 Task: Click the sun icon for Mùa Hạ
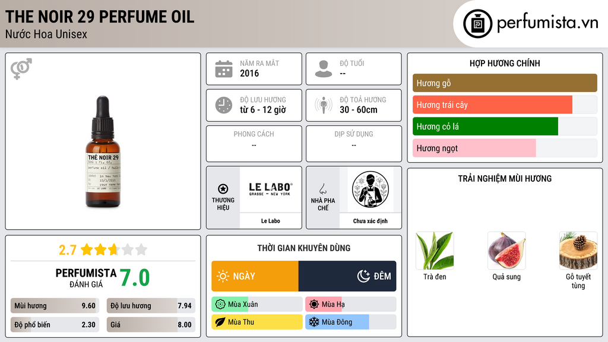pyautogui.click(x=314, y=305)
